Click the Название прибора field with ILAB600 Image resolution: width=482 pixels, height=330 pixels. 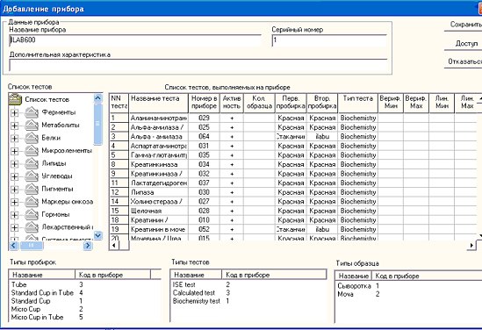click(x=135, y=40)
